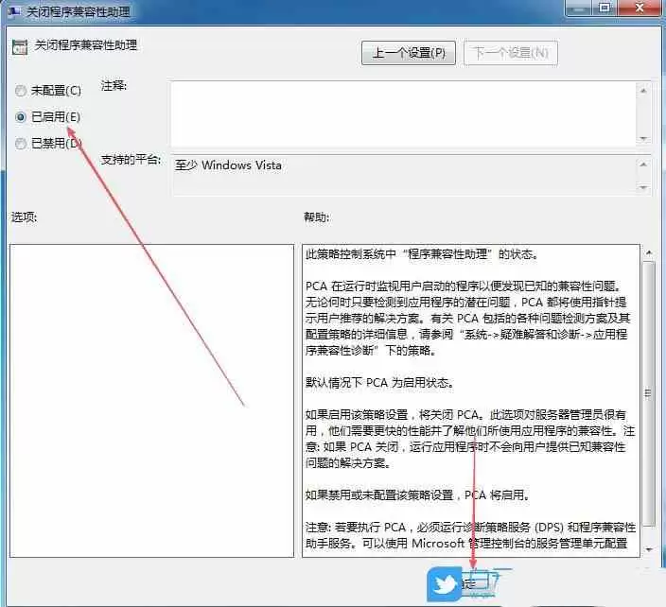This screenshot has height=607, width=666.
Task: Click the down arrow in 支持的平台 box
Action: pos(643,187)
